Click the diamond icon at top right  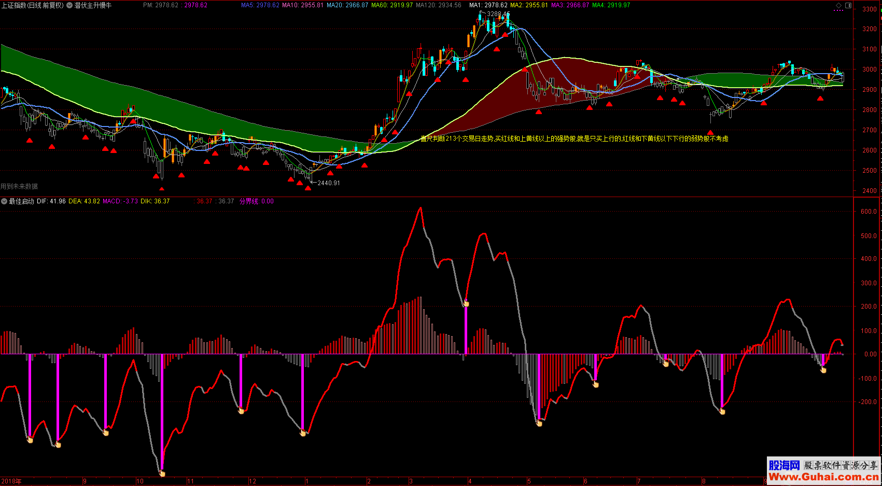tap(839, 5)
